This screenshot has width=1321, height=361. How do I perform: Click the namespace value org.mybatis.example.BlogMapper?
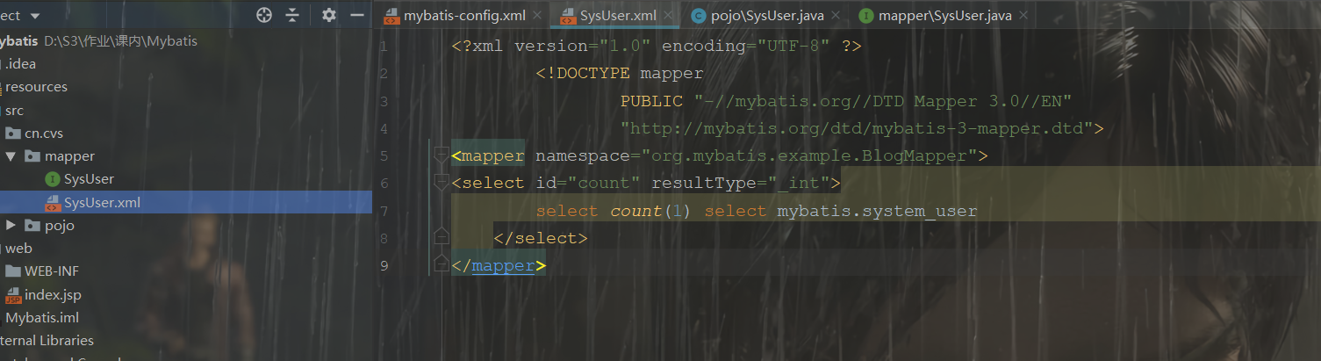click(809, 156)
